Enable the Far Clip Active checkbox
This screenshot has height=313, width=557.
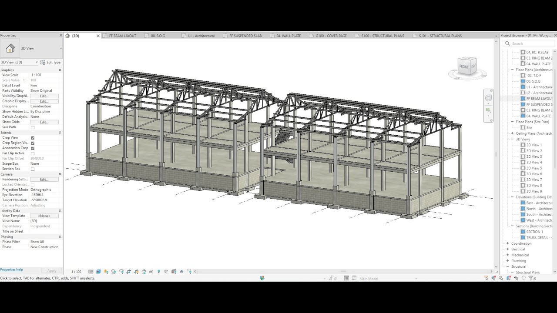33,153
